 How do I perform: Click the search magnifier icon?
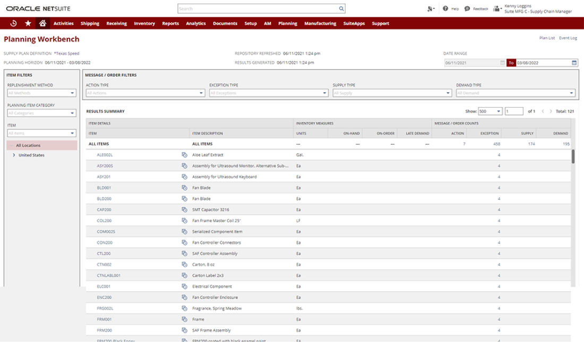pyautogui.click(x=341, y=9)
